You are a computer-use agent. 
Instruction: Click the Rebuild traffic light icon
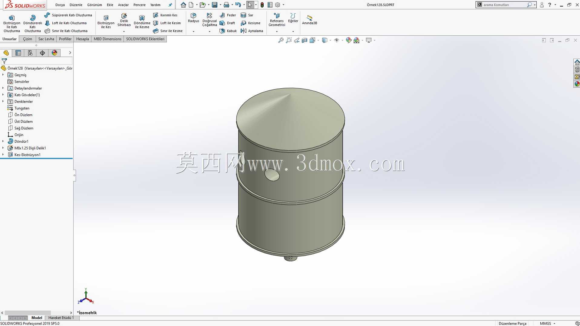pos(262,5)
